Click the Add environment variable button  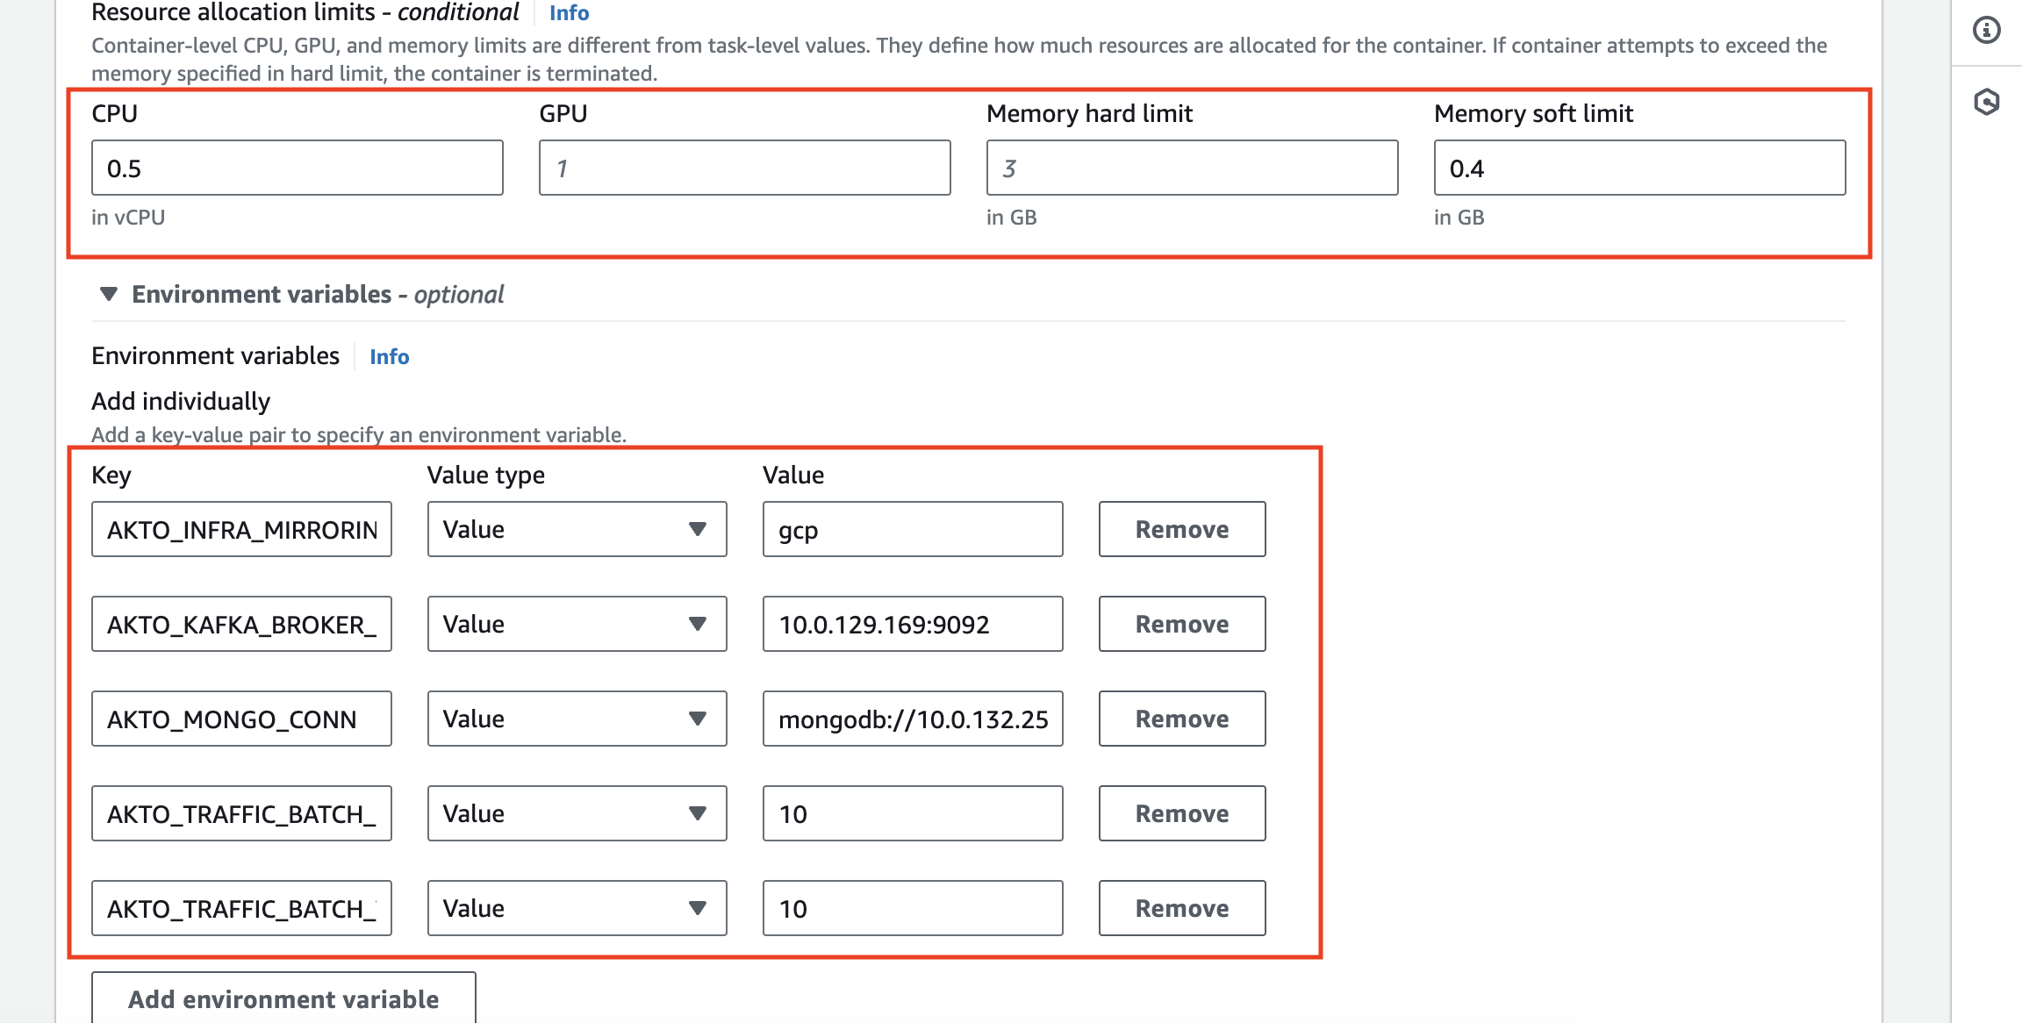(x=283, y=998)
